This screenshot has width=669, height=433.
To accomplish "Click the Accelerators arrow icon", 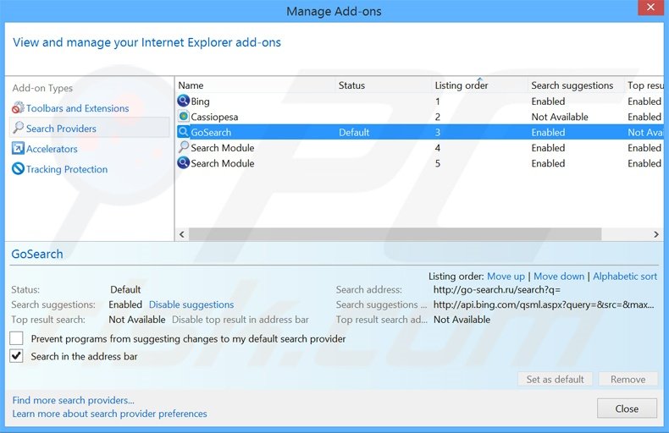I will pyautogui.click(x=18, y=148).
